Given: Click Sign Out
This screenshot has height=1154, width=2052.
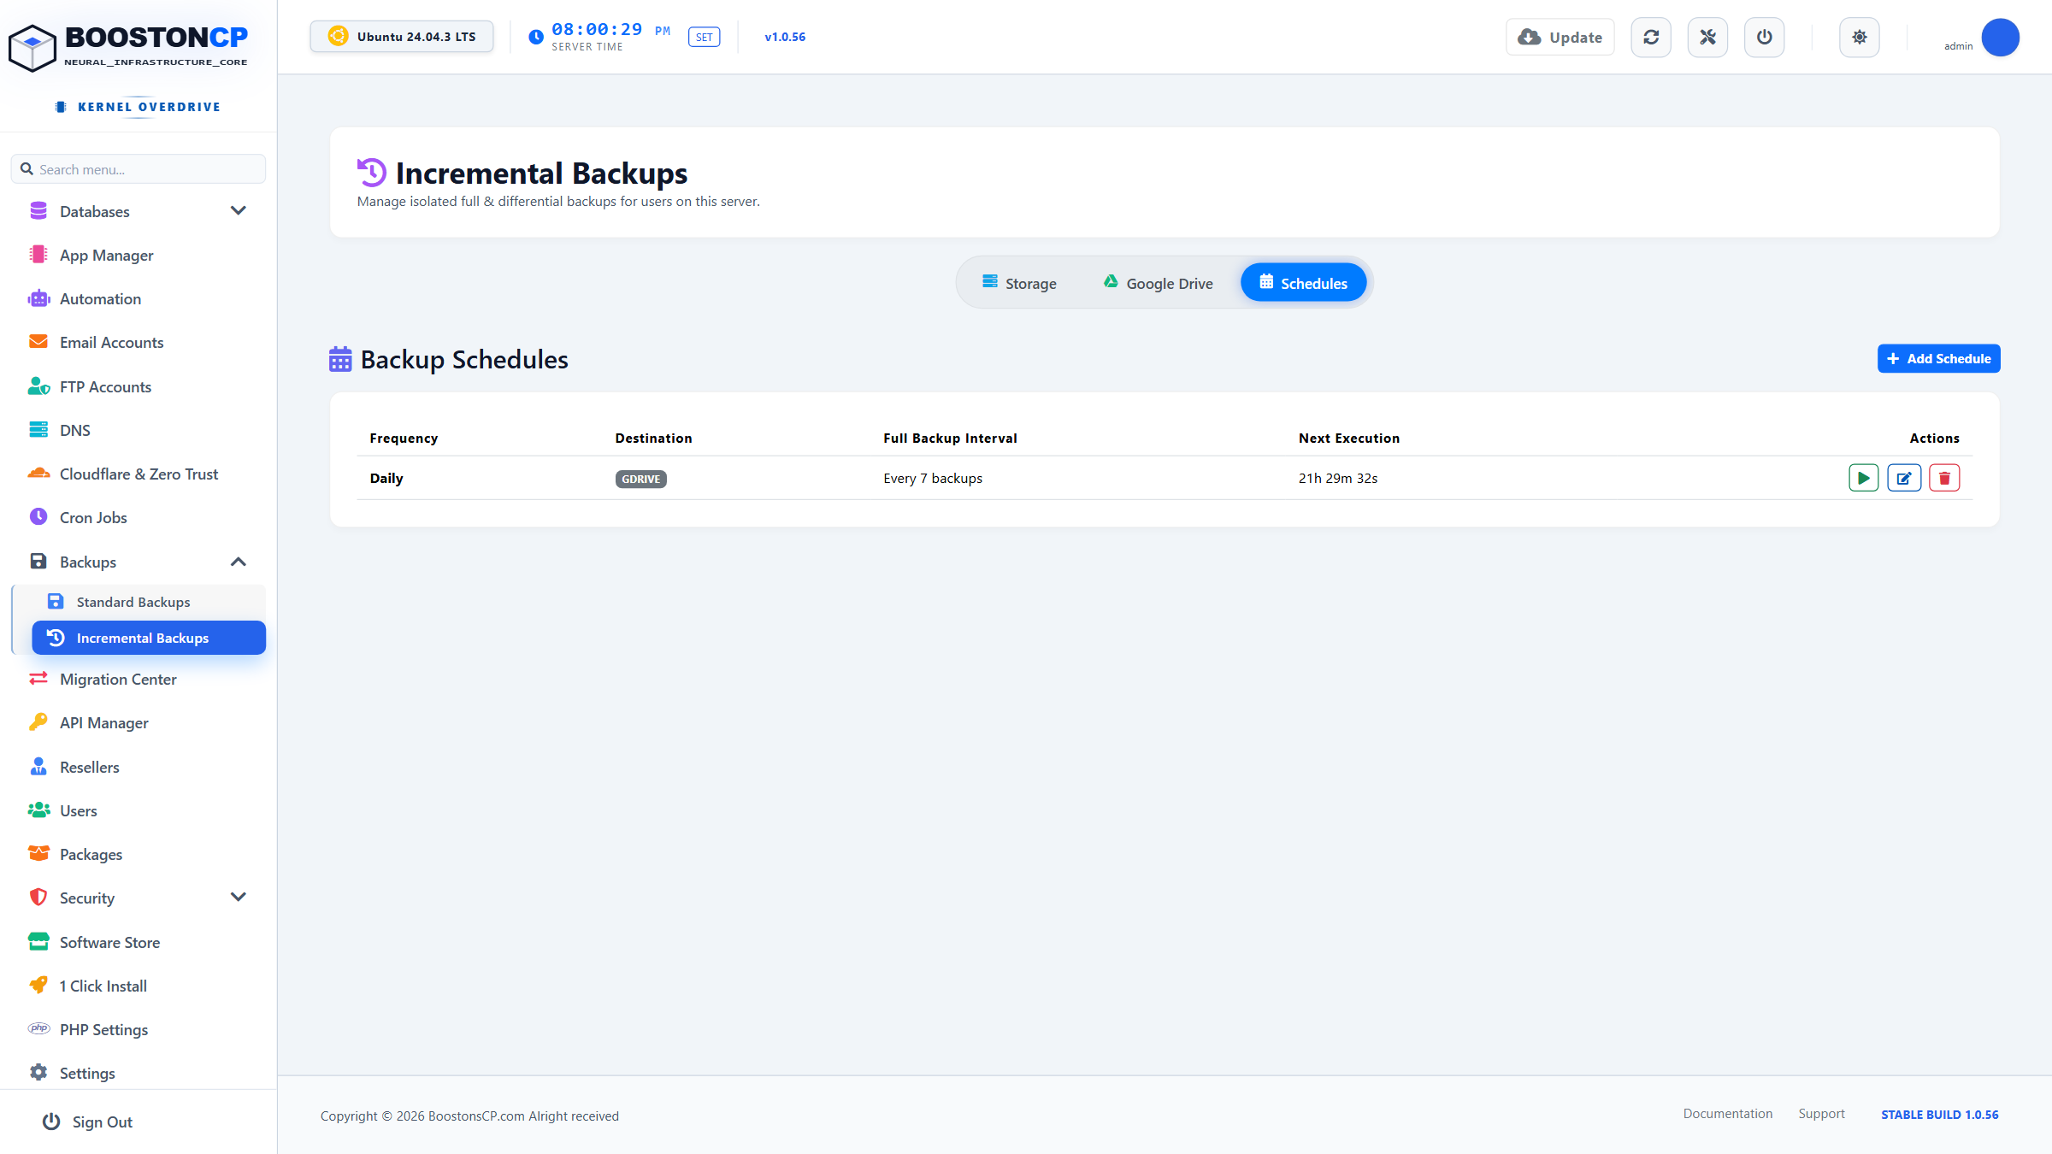Looking at the screenshot, I should click(88, 1122).
